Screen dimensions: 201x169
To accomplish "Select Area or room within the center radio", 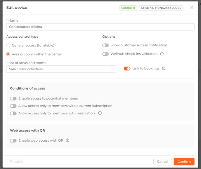I will pos(8,54).
